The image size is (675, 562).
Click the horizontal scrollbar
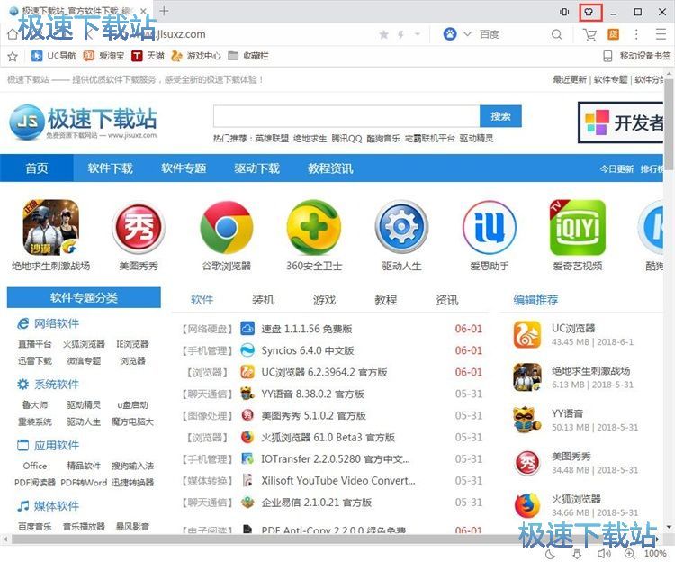click(331, 539)
